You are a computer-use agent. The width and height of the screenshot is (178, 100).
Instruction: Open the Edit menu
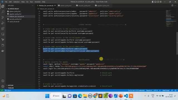(10, 2)
